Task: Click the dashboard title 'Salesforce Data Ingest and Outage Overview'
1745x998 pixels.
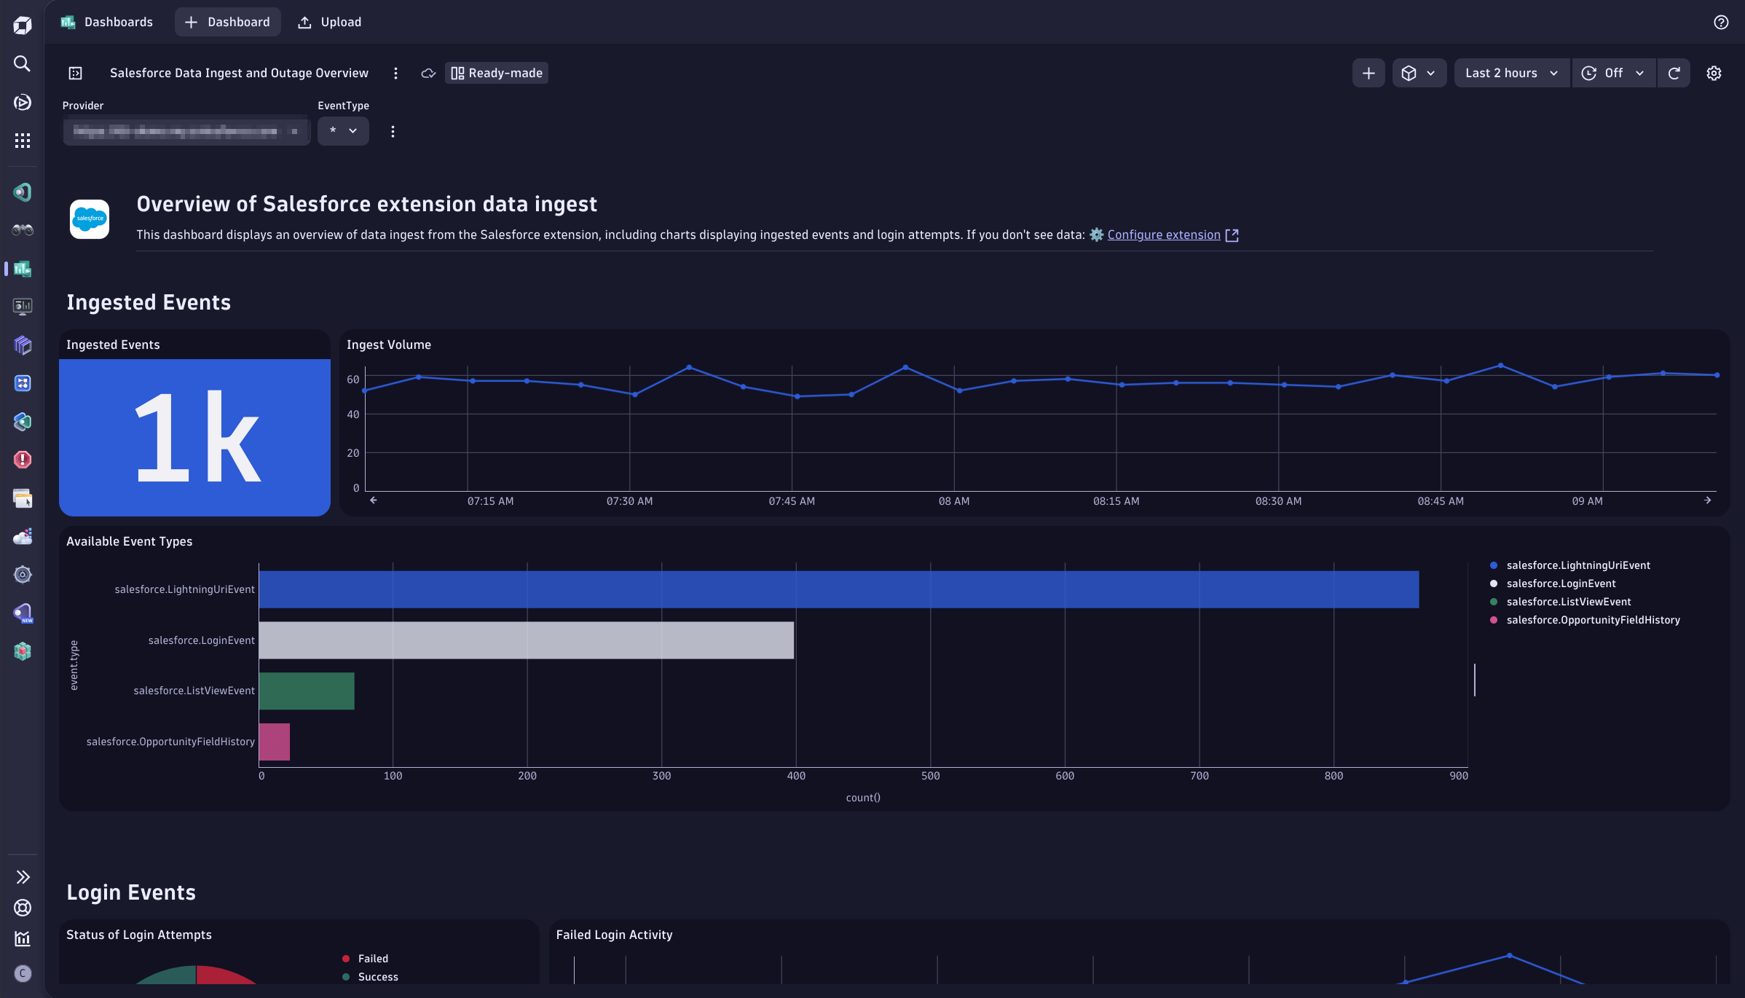Action: 239,73
